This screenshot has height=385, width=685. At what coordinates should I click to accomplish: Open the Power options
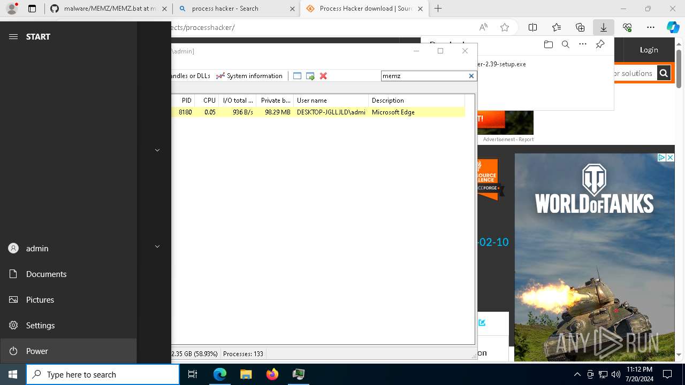[68, 351]
